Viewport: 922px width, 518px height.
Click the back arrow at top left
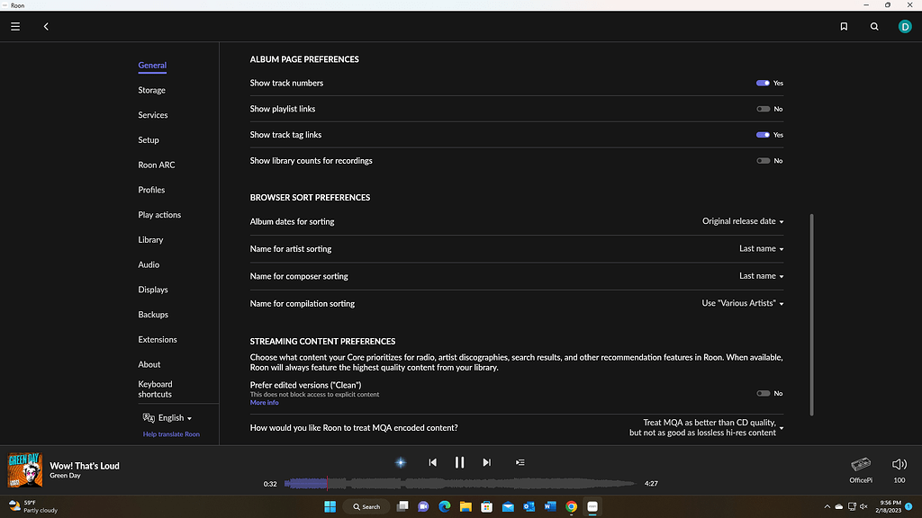pos(46,26)
